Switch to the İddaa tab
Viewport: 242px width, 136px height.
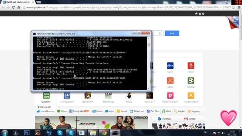click(x=62, y=111)
